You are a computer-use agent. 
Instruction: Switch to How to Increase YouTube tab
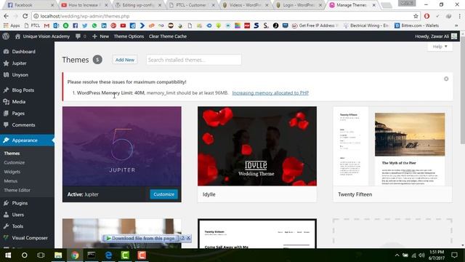84,5
